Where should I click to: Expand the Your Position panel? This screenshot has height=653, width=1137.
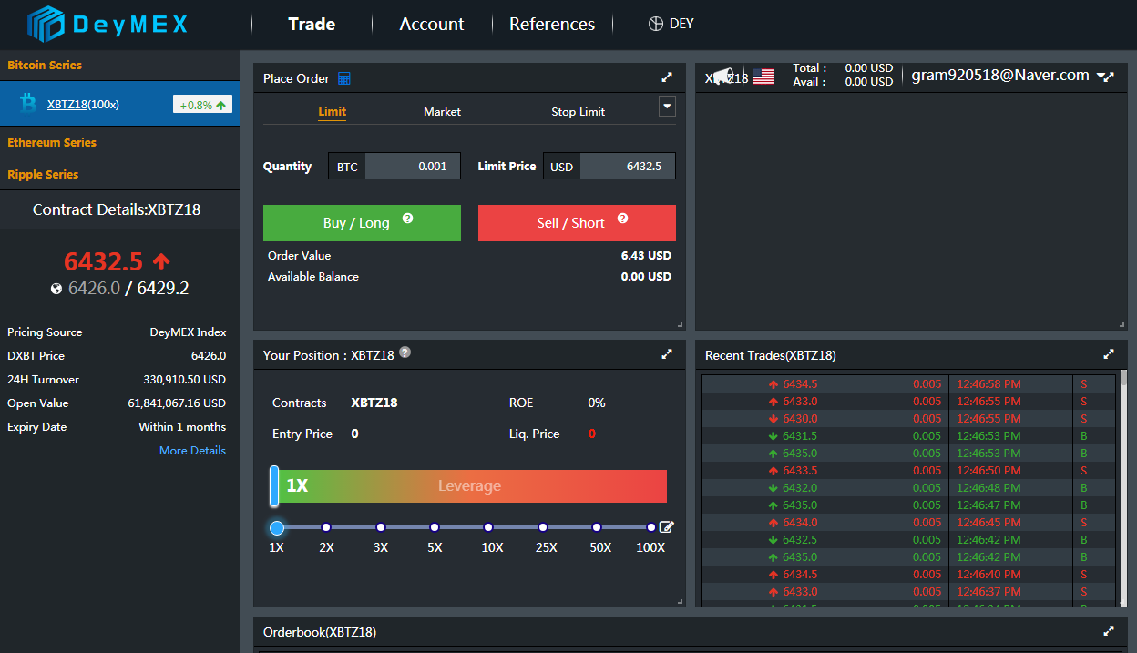point(667,354)
